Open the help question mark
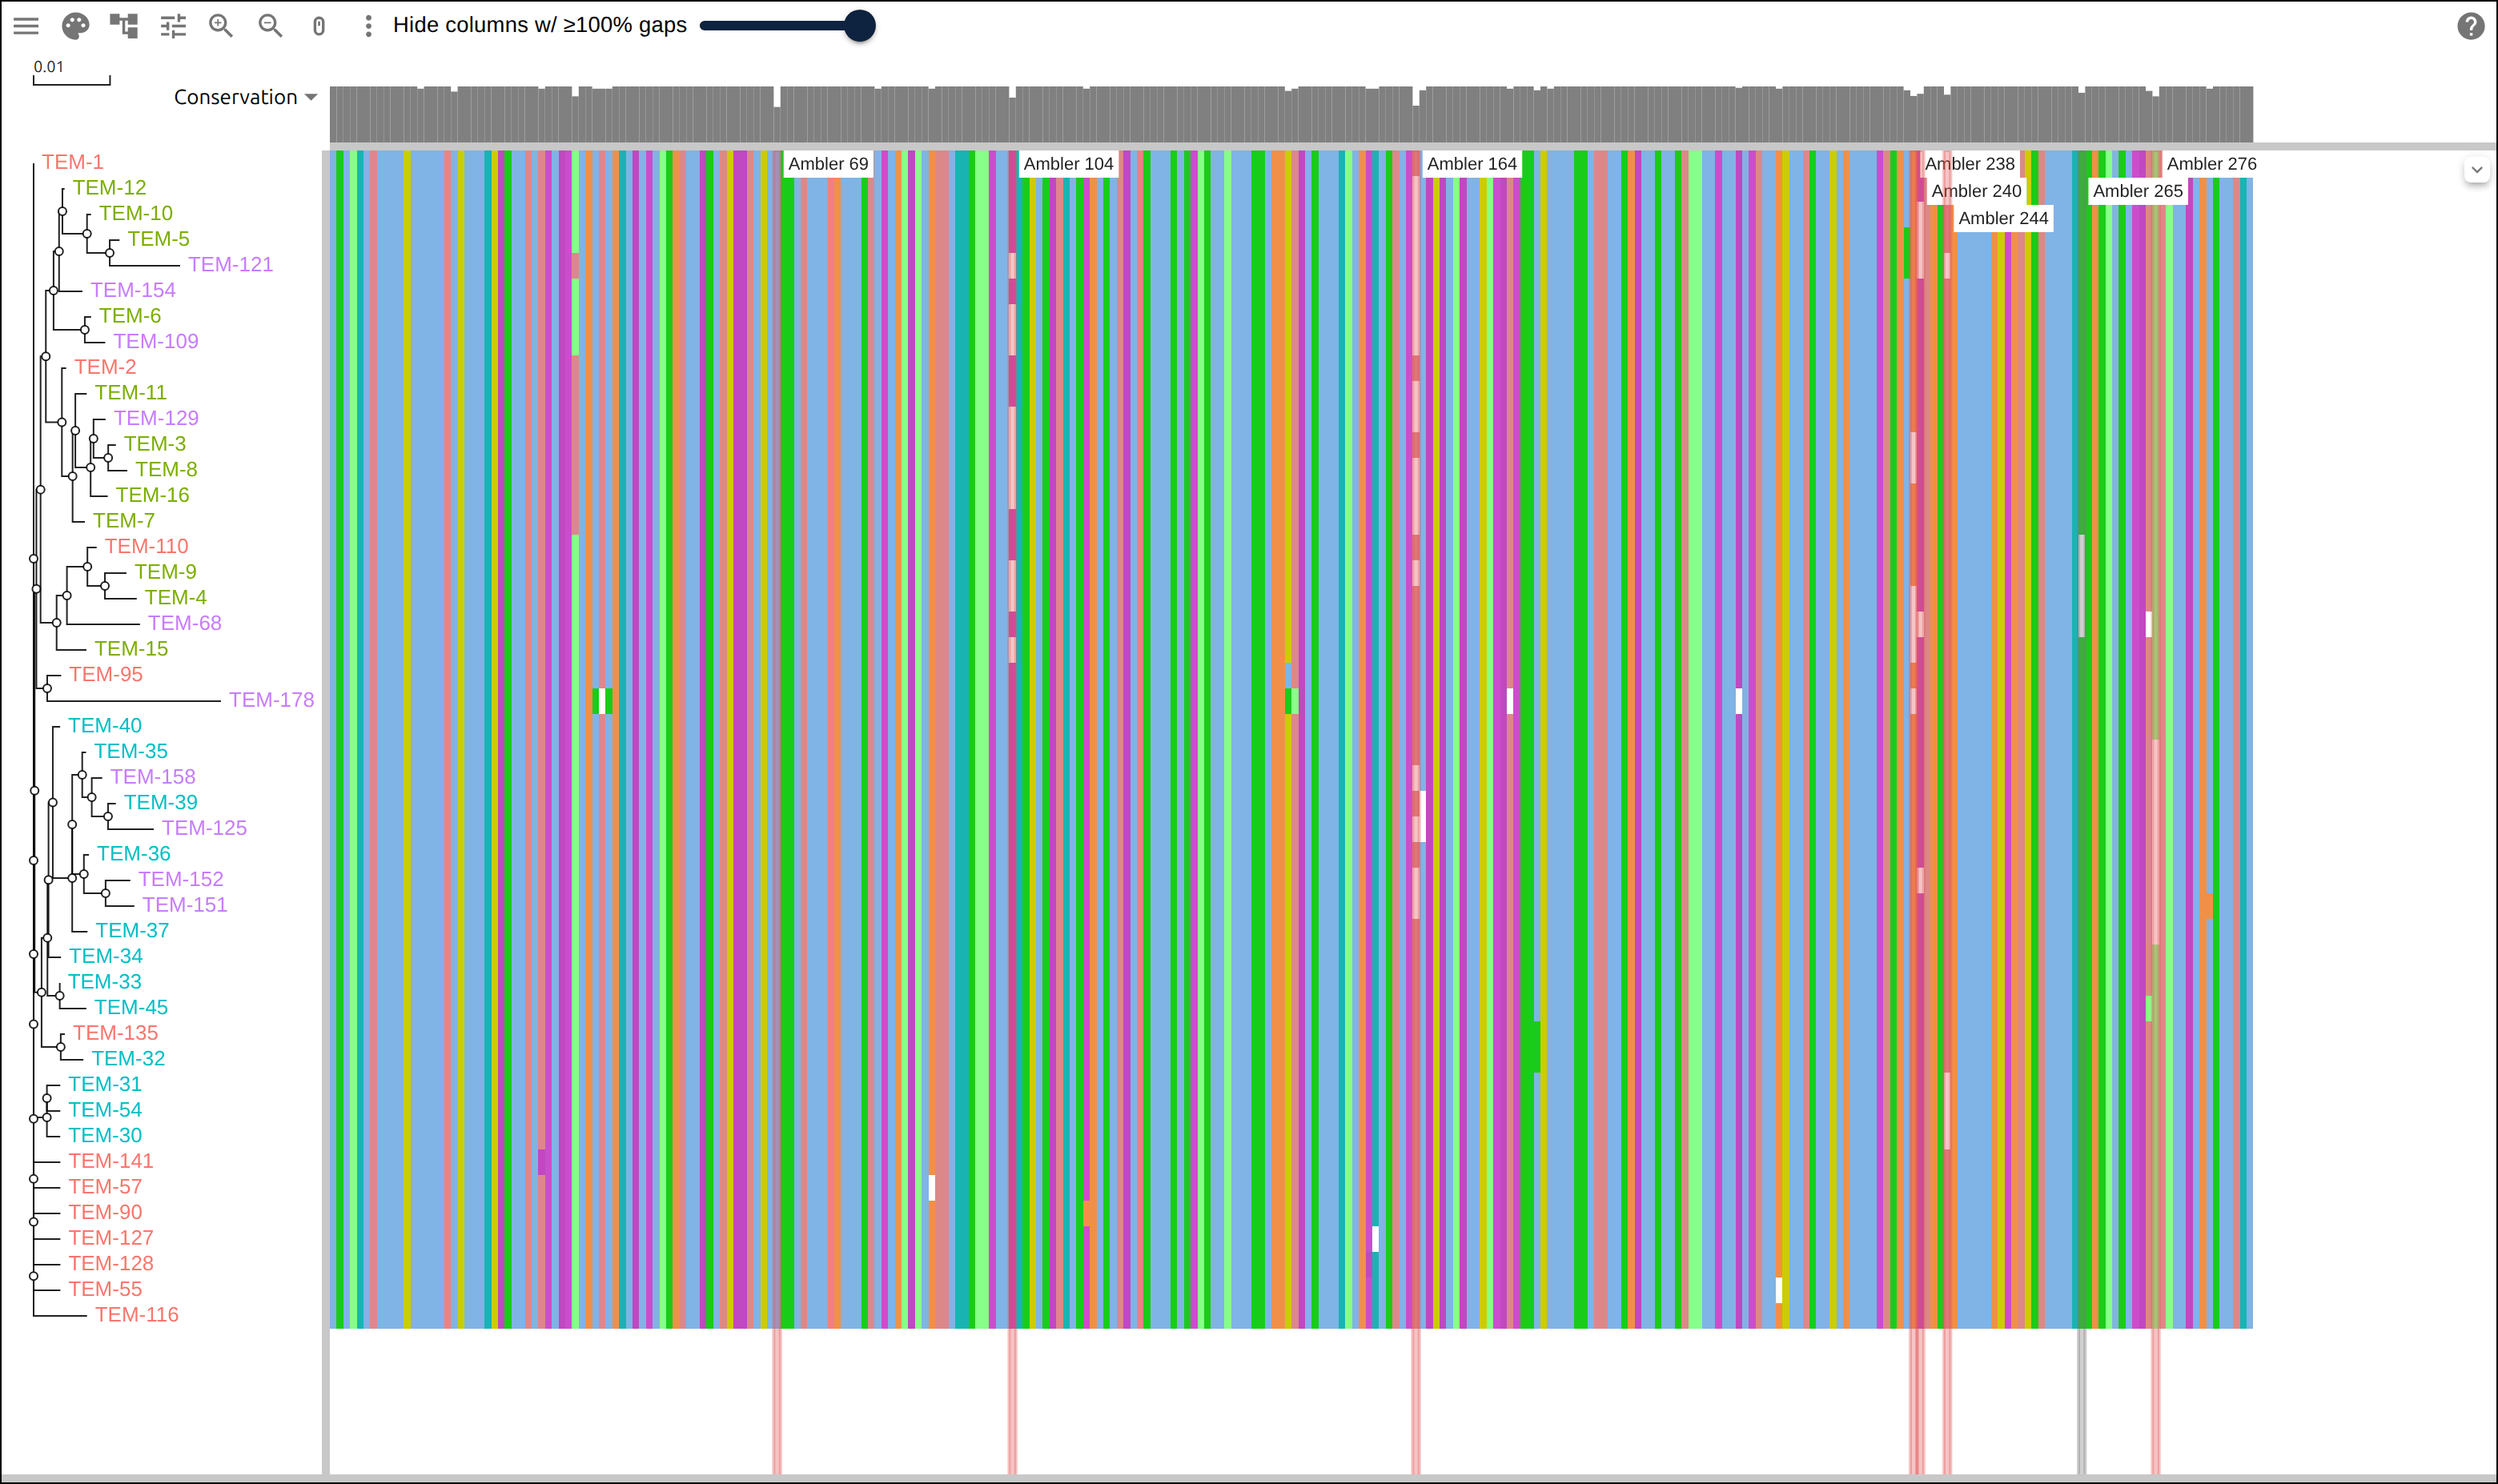The image size is (2498, 1484). (x=2470, y=26)
